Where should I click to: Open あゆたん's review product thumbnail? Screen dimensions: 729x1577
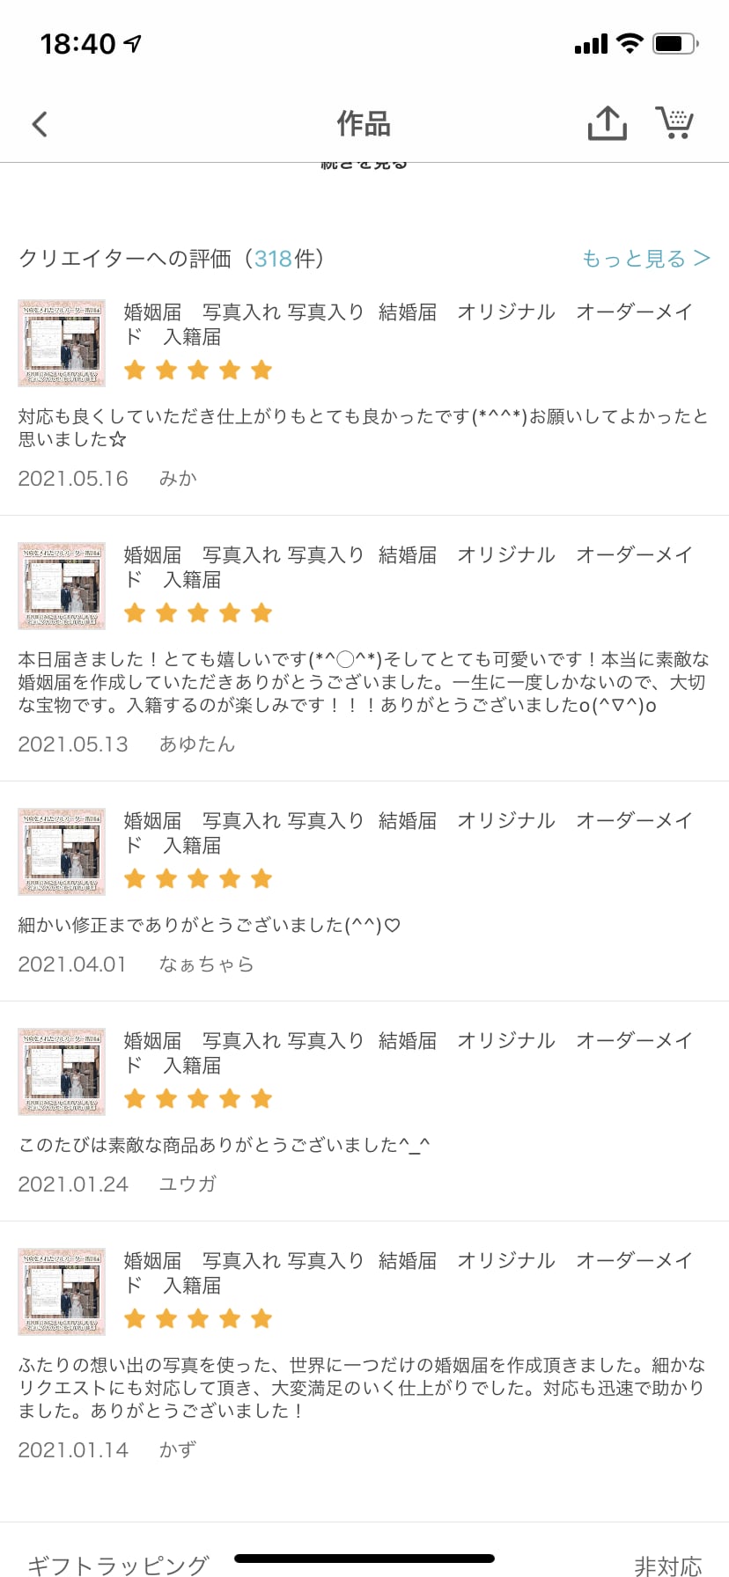coord(62,586)
